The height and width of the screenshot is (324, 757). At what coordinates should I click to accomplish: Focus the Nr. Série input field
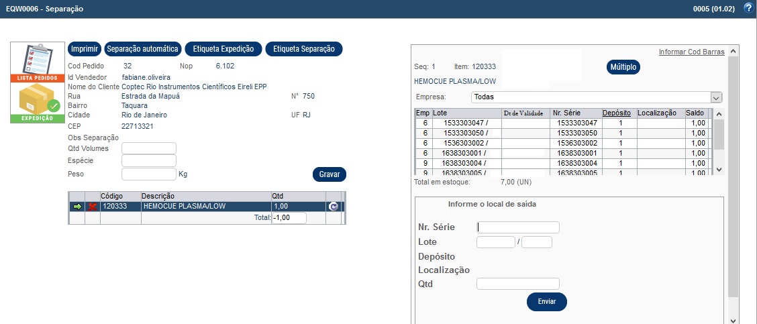pyautogui.click(x=517, y=227)
